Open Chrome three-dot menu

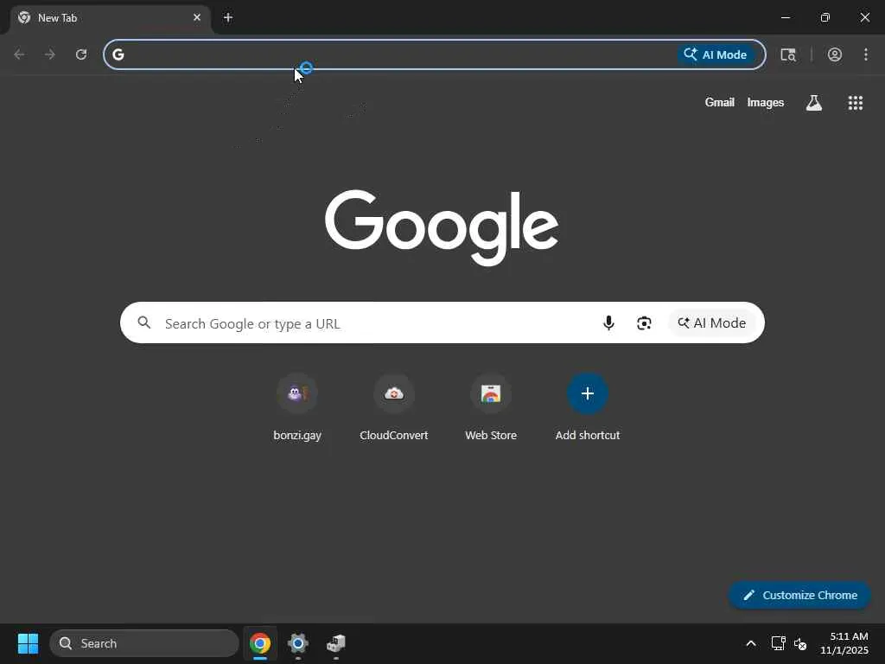pyautogui.click(x=866, y=54)
